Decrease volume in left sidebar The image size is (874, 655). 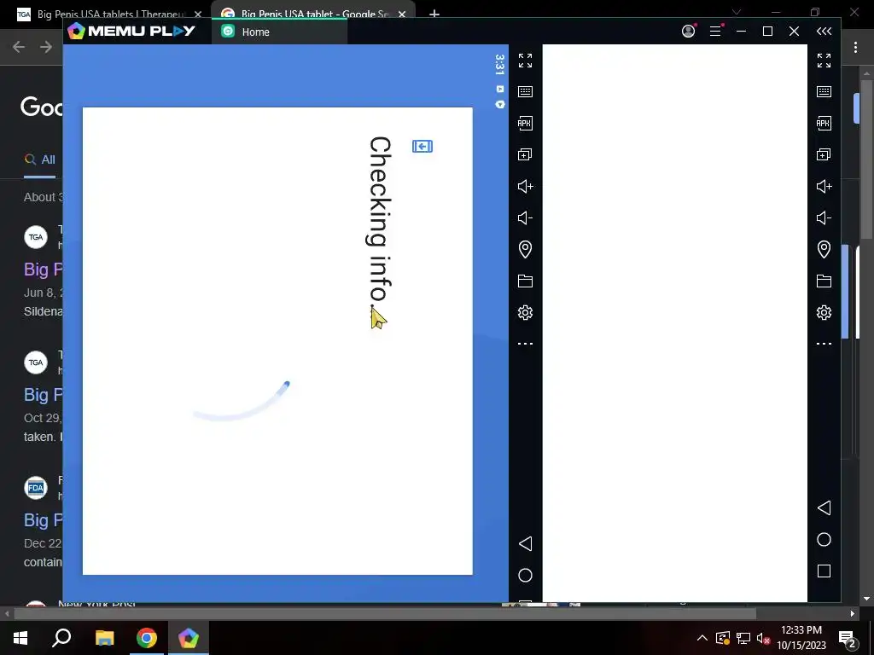[x=525, y=217]
